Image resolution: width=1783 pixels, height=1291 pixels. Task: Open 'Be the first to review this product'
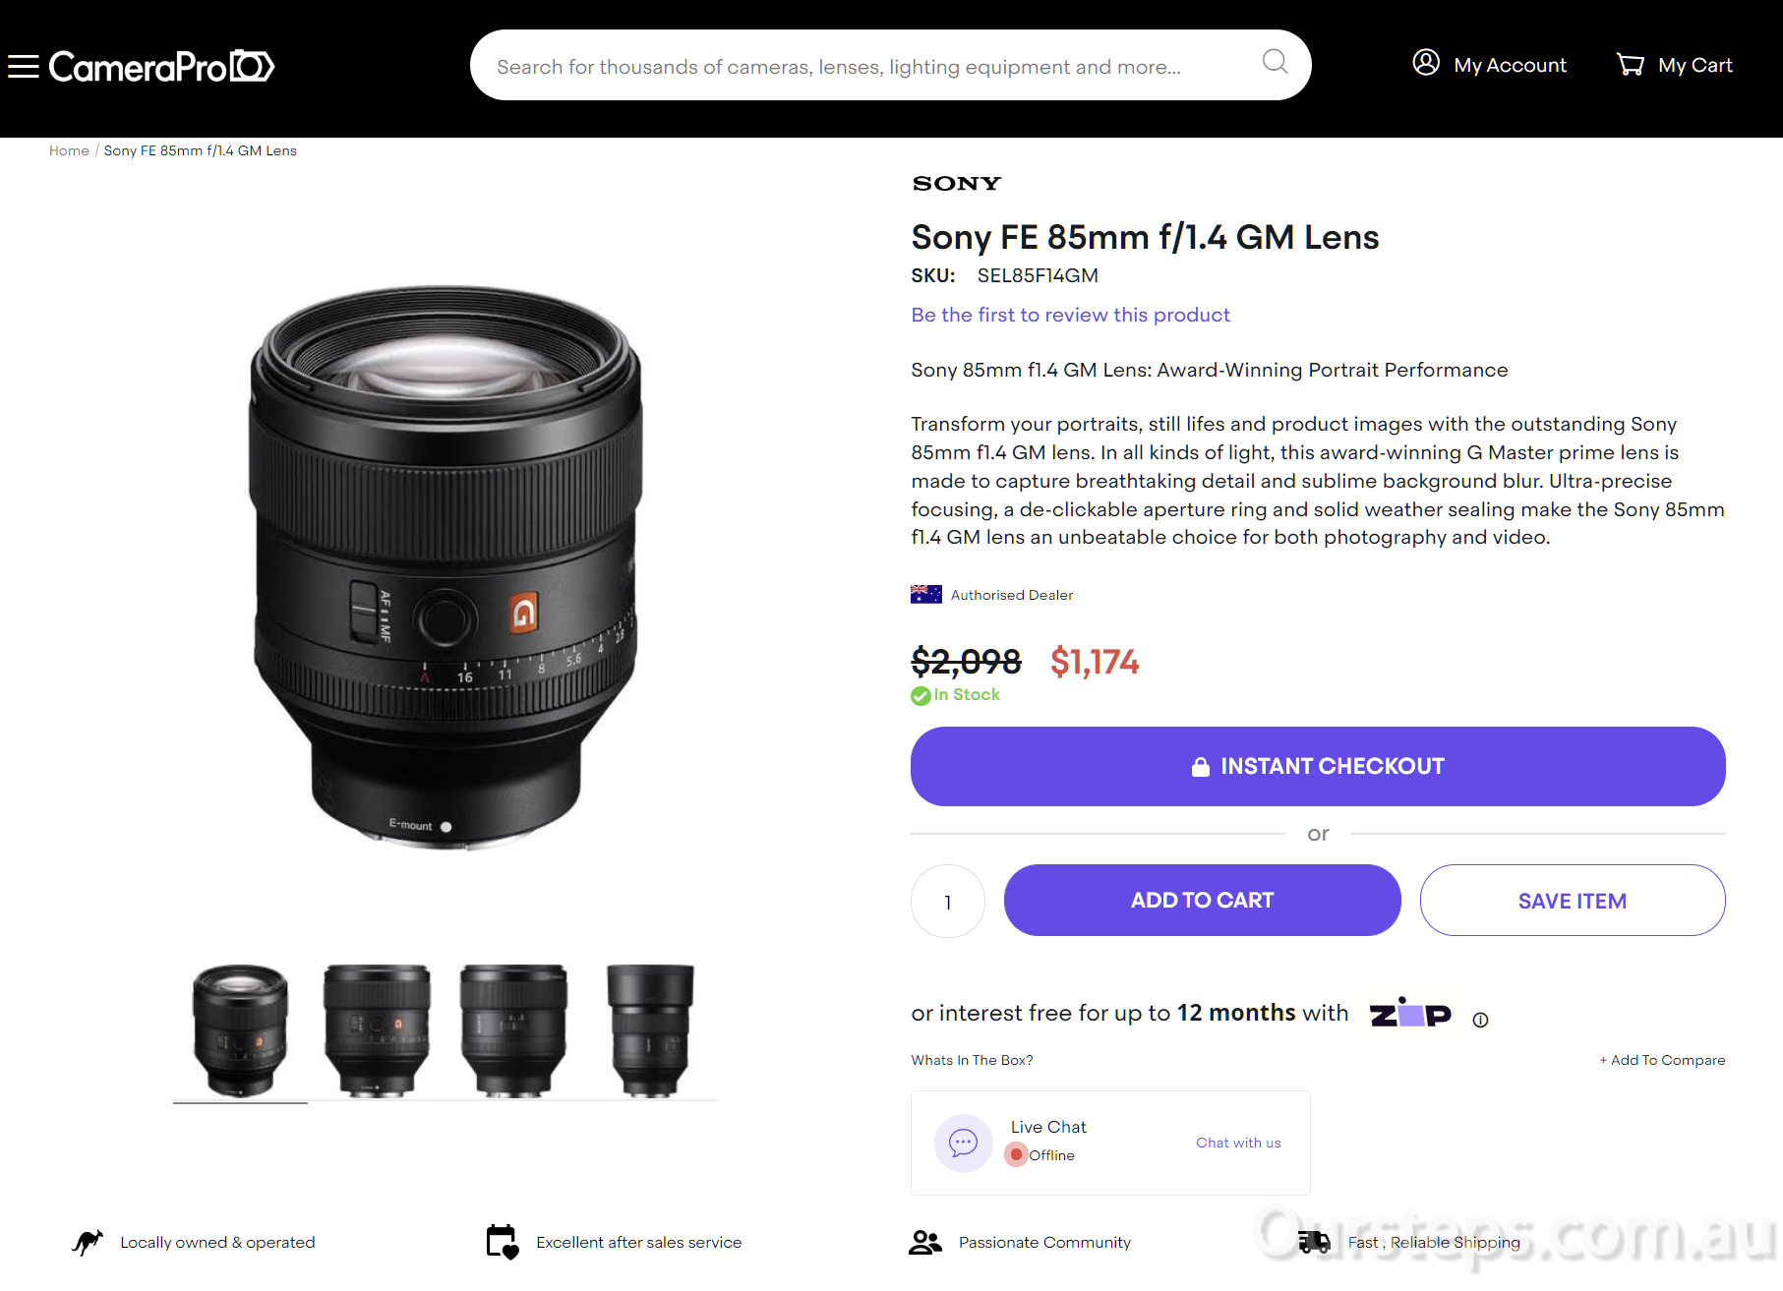(1070, 315)
